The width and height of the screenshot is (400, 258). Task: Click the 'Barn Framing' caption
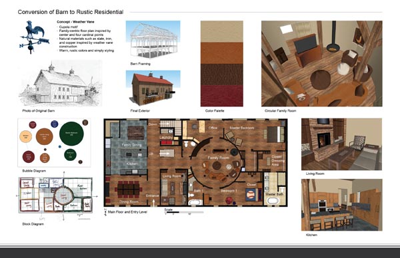(140, 64)
